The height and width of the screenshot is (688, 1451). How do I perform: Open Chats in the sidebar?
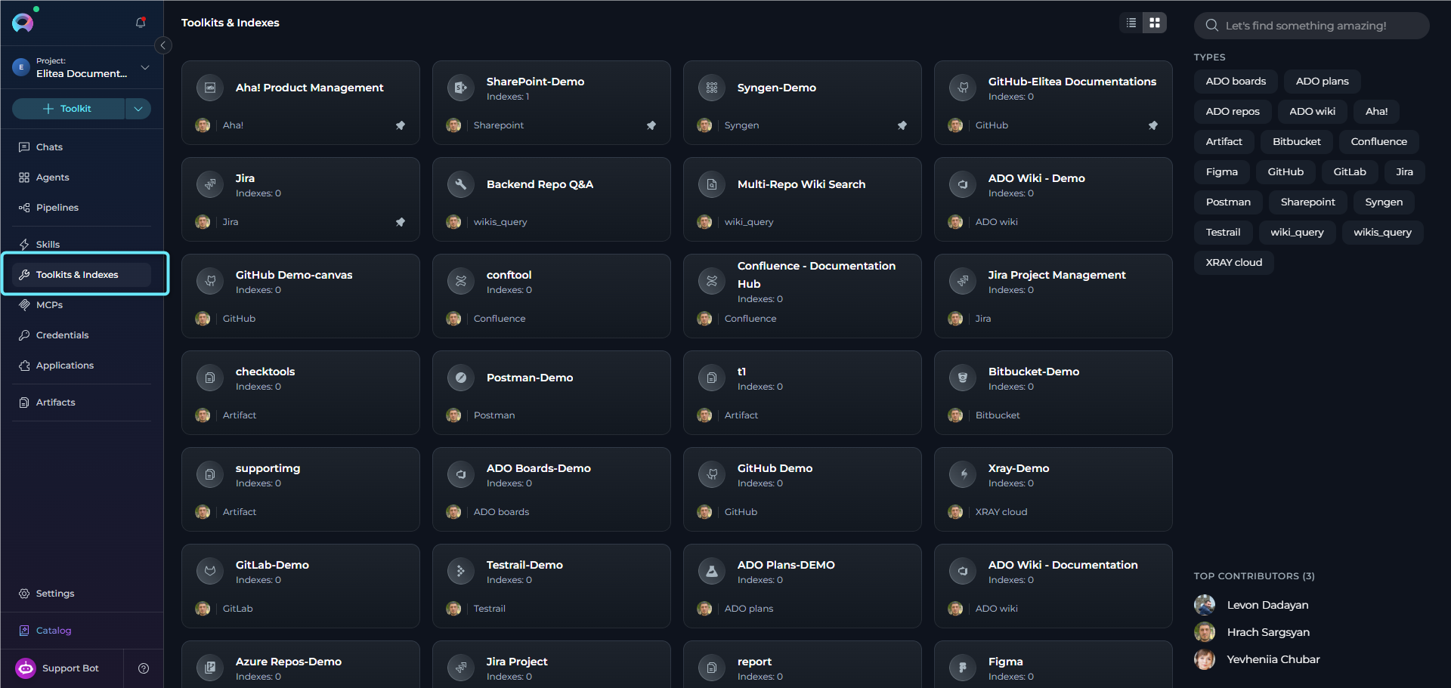[82, 147]
